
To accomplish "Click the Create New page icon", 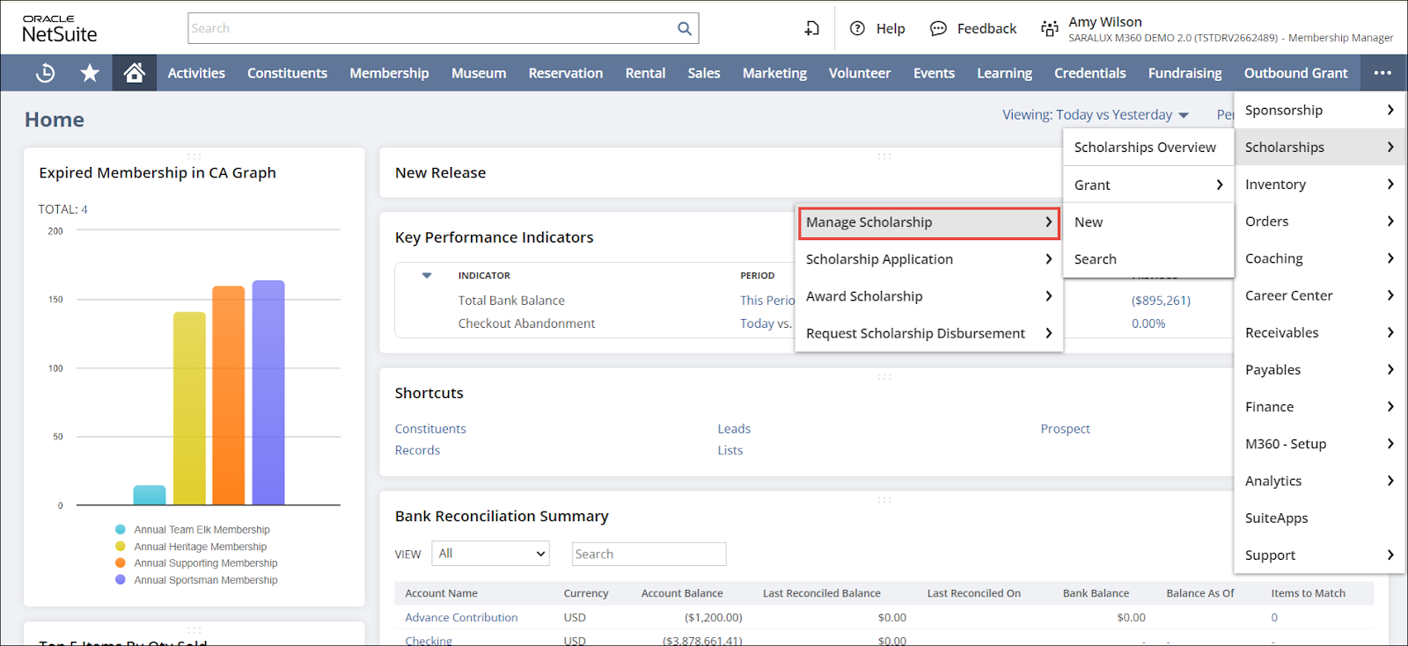I will point(811,28).
